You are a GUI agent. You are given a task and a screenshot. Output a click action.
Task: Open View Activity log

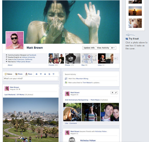(103, 48)
